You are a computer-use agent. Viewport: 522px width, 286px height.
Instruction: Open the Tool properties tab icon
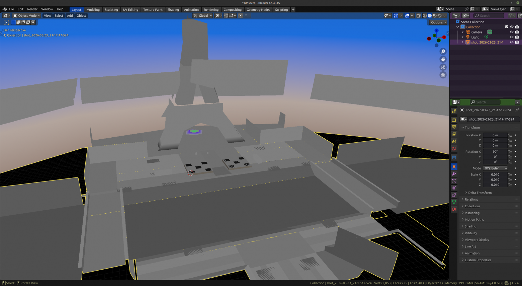click(x=454, y=111)
